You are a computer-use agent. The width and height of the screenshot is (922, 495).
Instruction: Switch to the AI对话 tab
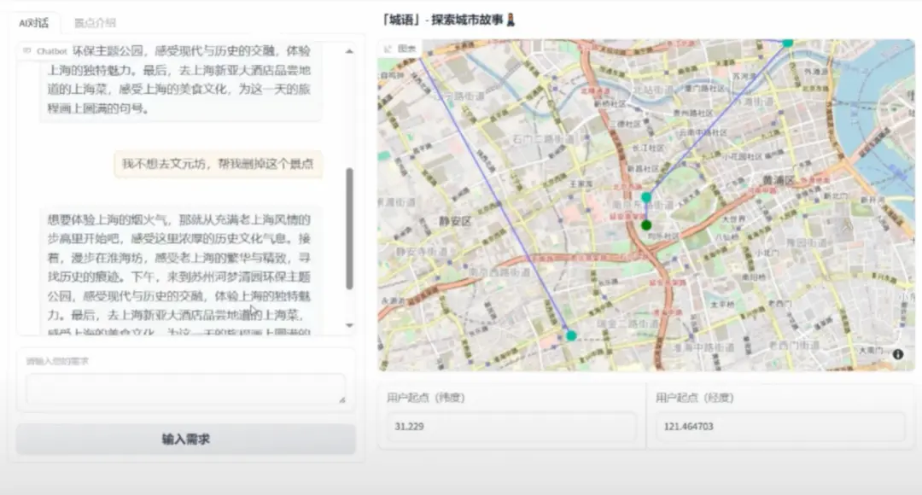33,23
